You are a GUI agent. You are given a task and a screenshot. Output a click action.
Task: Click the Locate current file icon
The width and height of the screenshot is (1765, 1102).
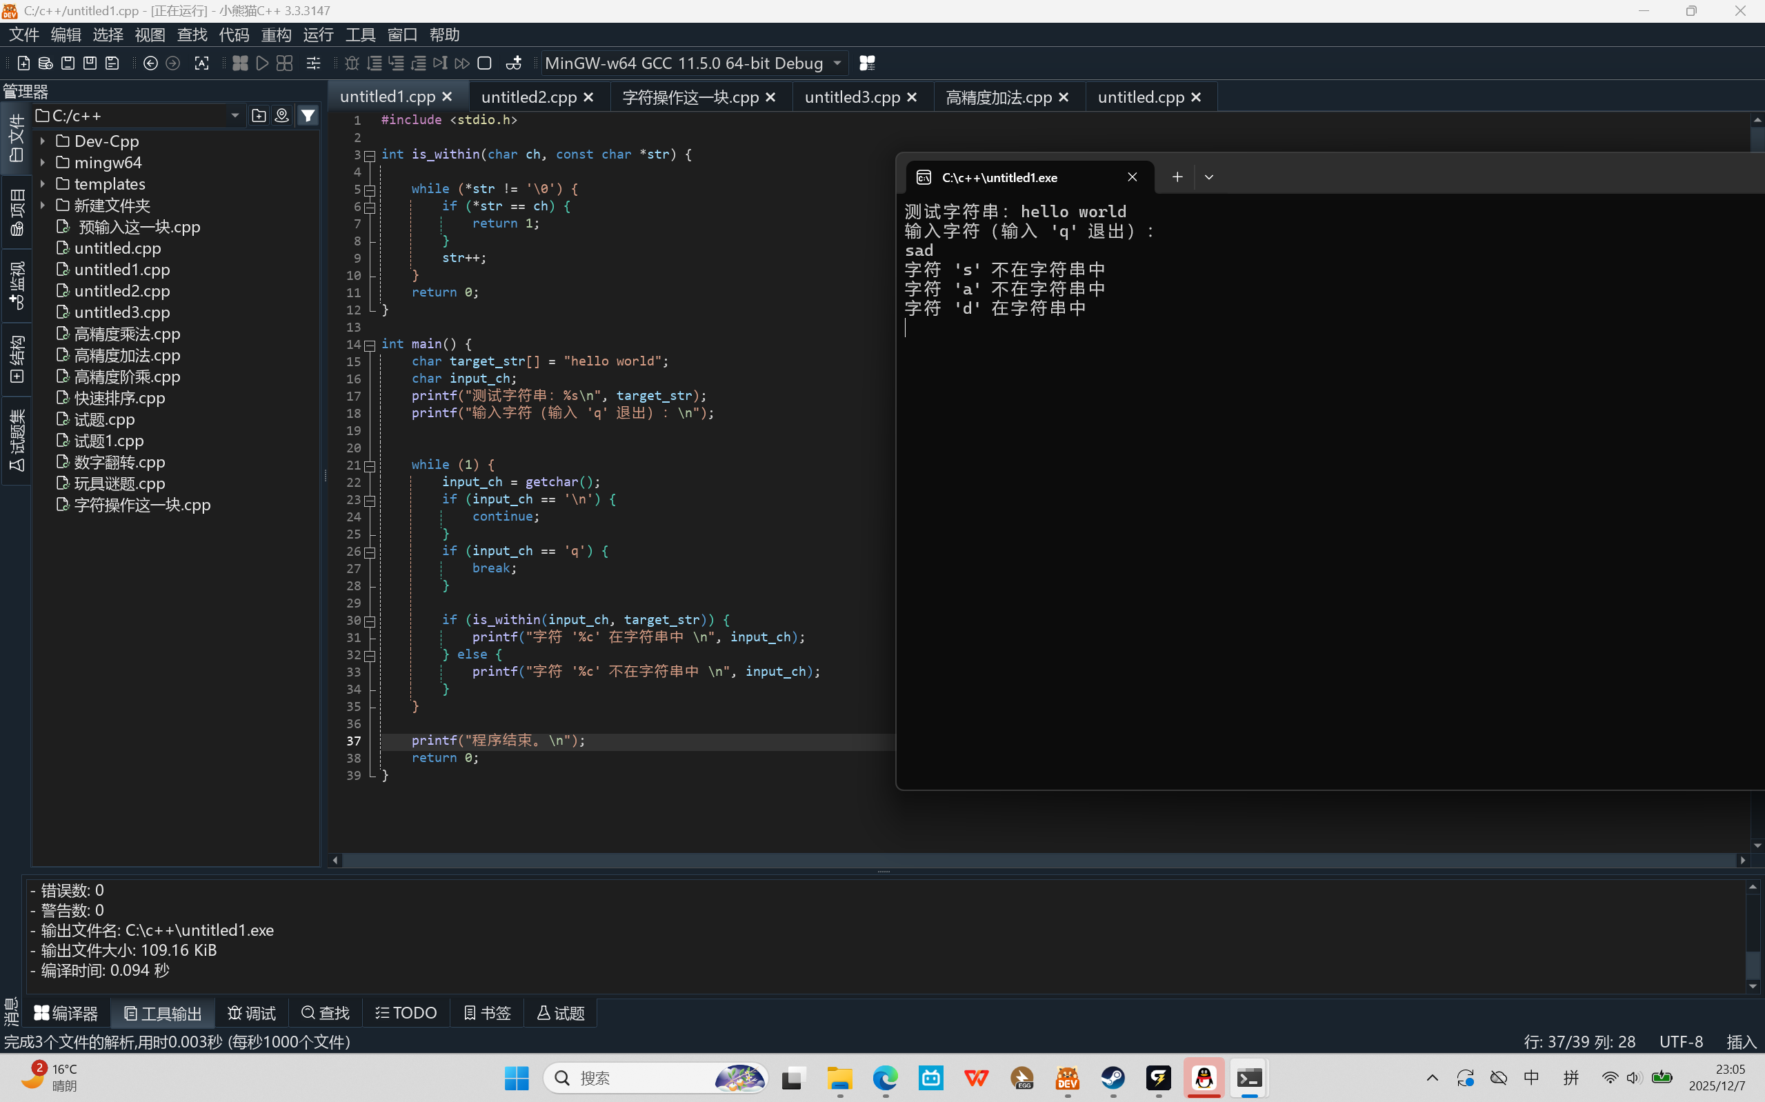(x=282, y=116)
